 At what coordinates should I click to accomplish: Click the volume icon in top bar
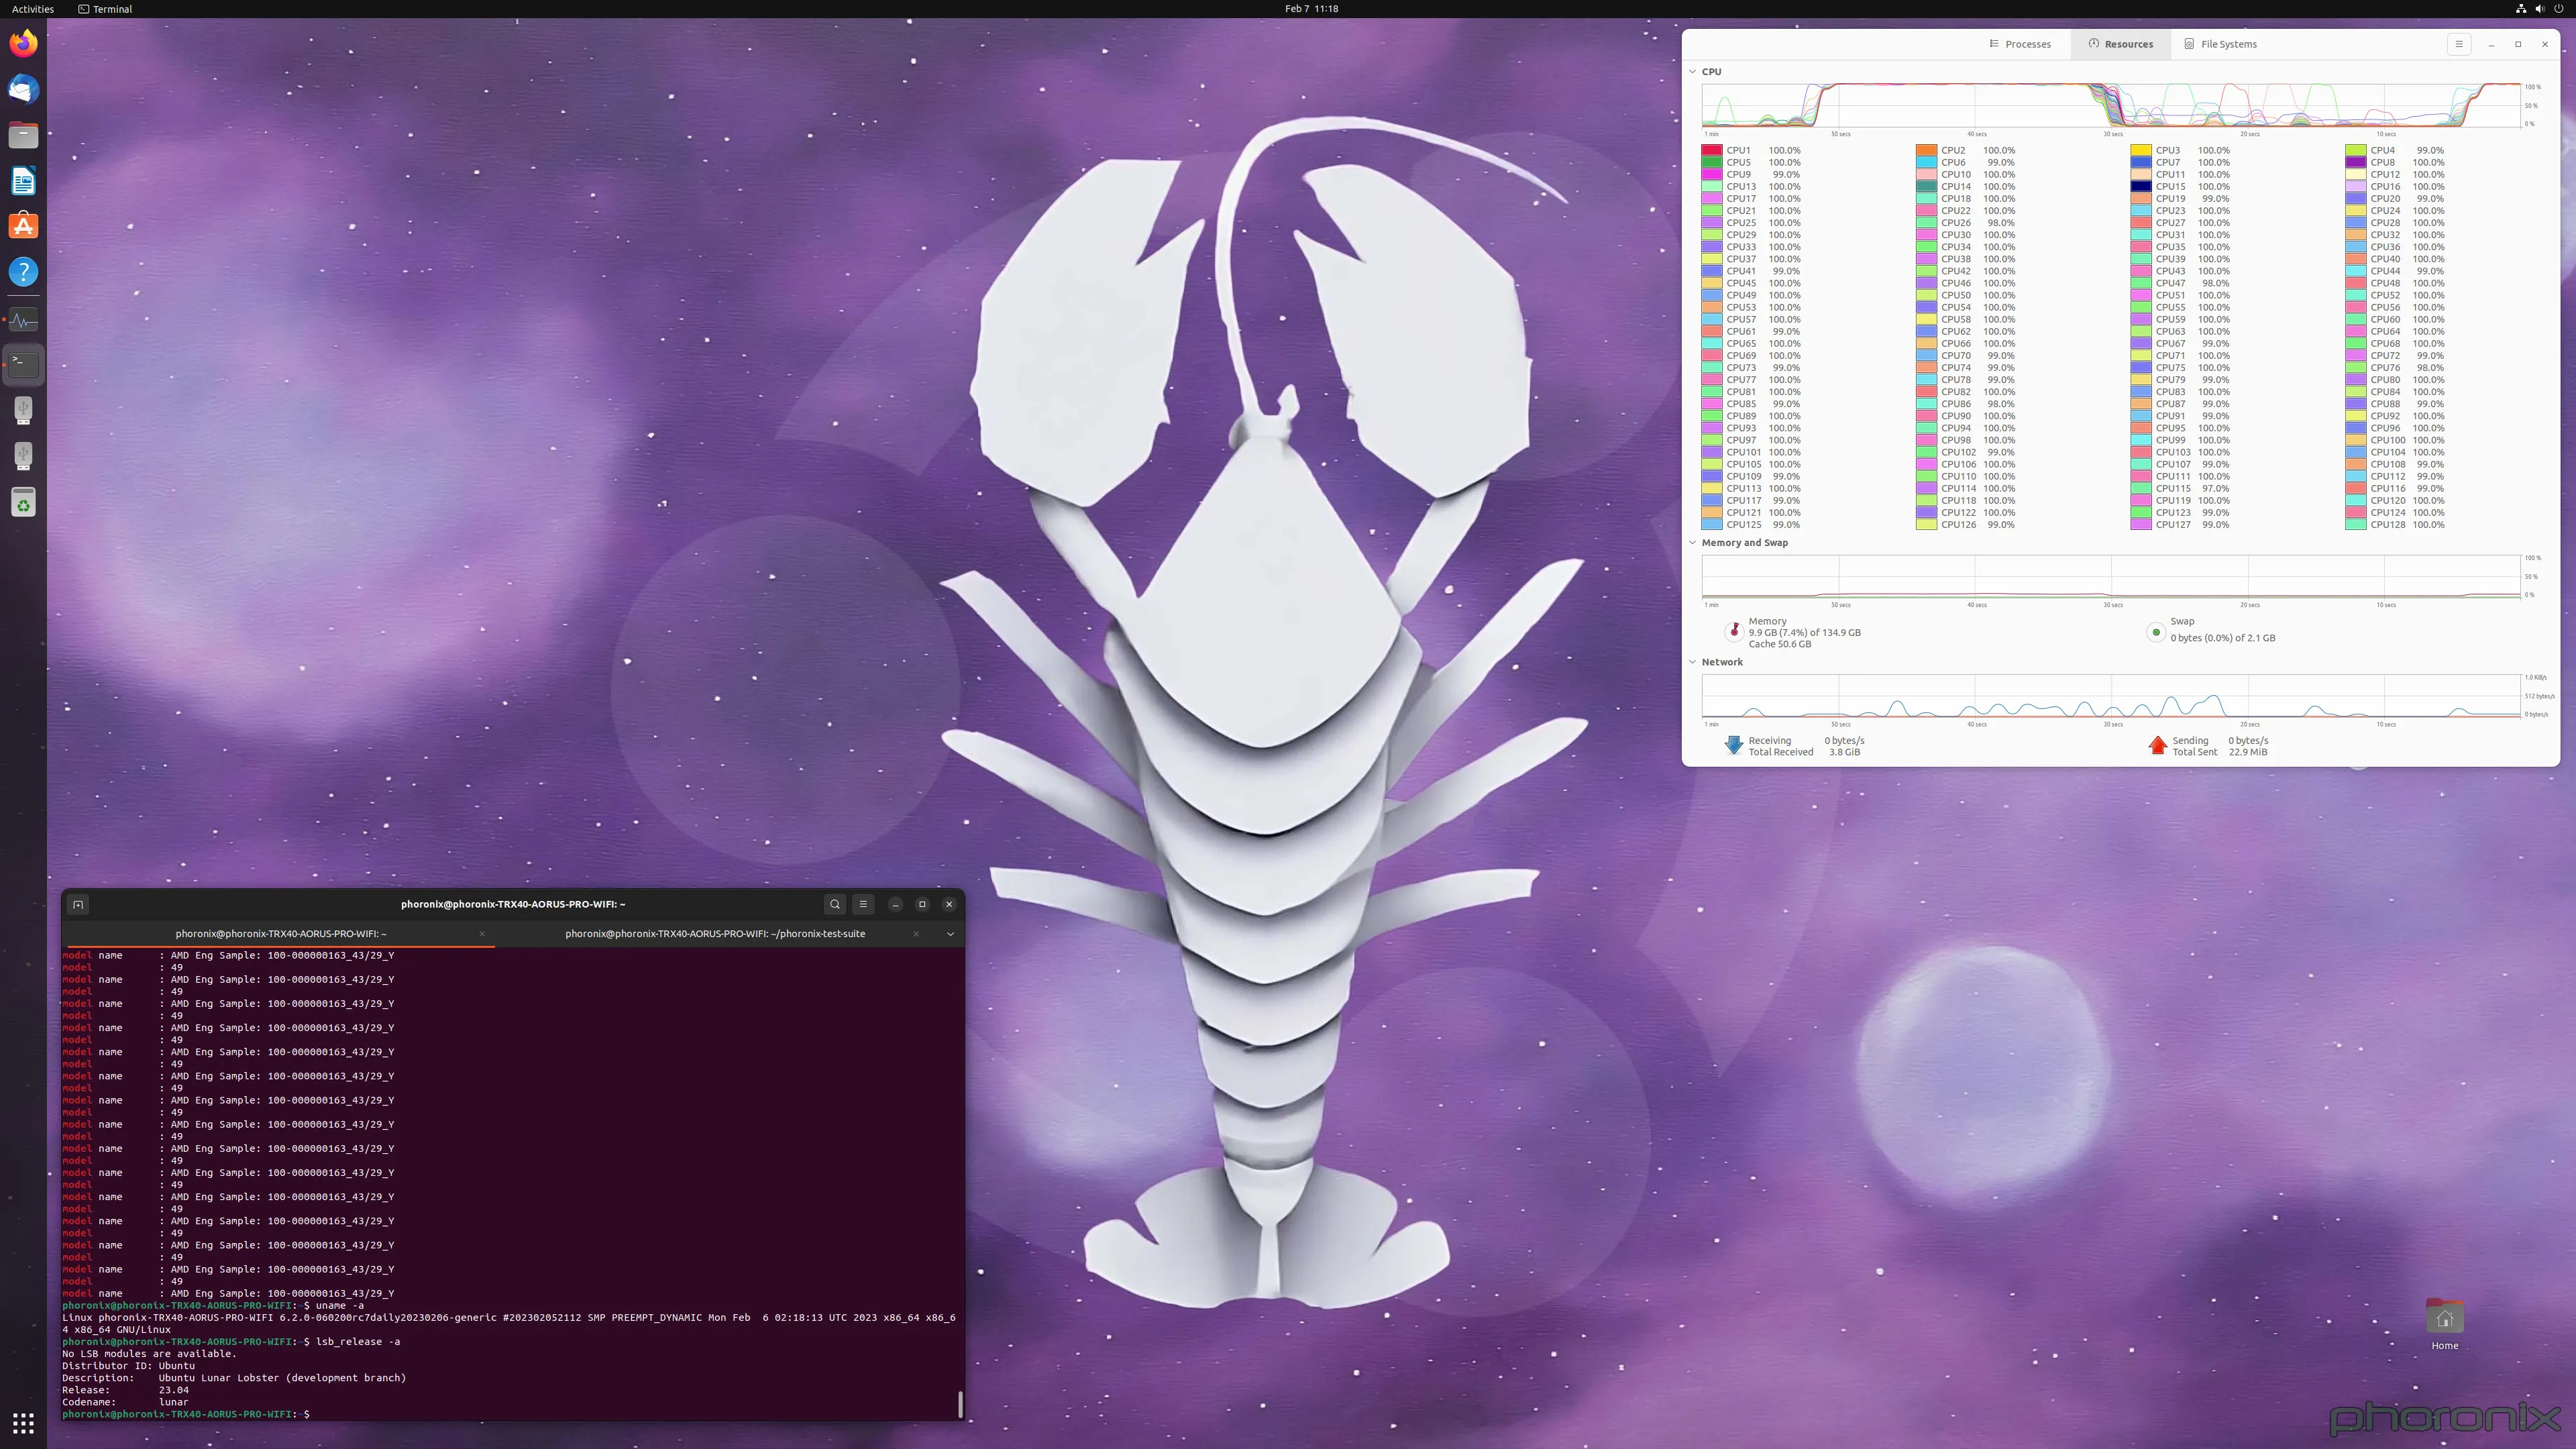click(2540, 9)
